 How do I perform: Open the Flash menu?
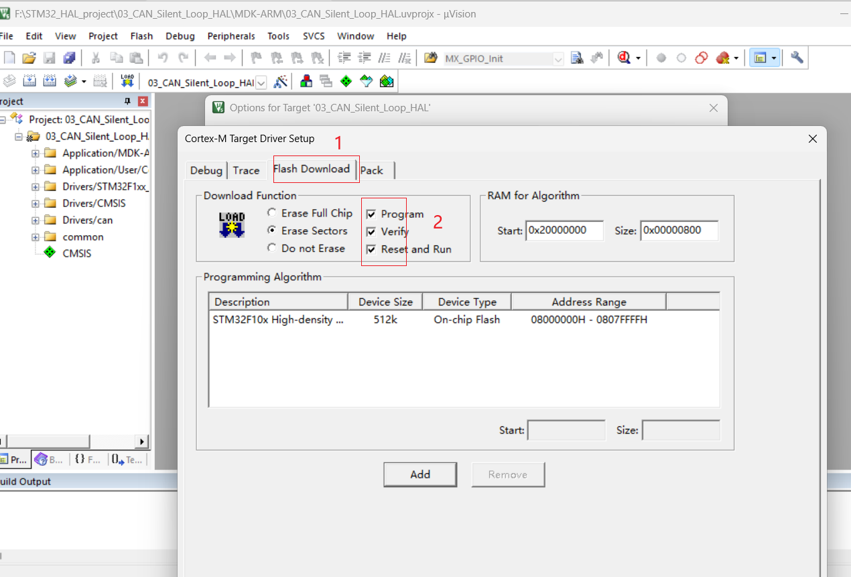tap(141, 36)
